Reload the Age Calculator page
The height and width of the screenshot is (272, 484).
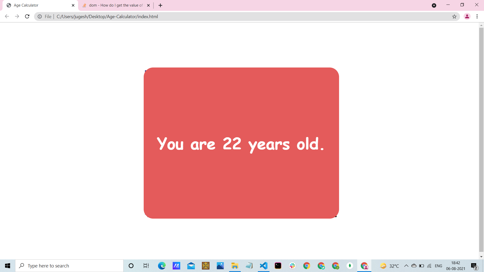(27, 17)
